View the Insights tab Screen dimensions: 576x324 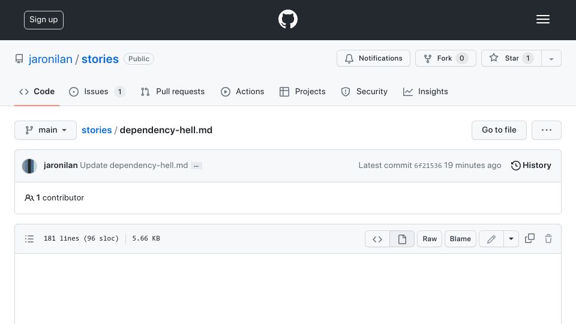[425, 91]
